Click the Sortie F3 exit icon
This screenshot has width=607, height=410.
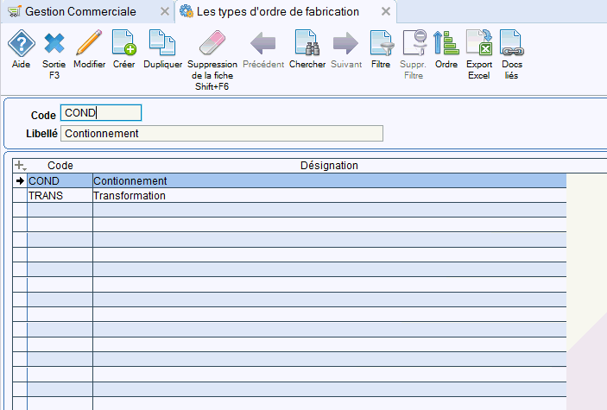(54, 44)
